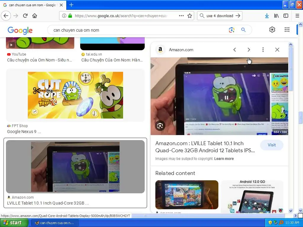Click the 'Google Nexus 9 ...' result title
The height and width of the screenshot is (227, 303).
[x=24, y=132]
